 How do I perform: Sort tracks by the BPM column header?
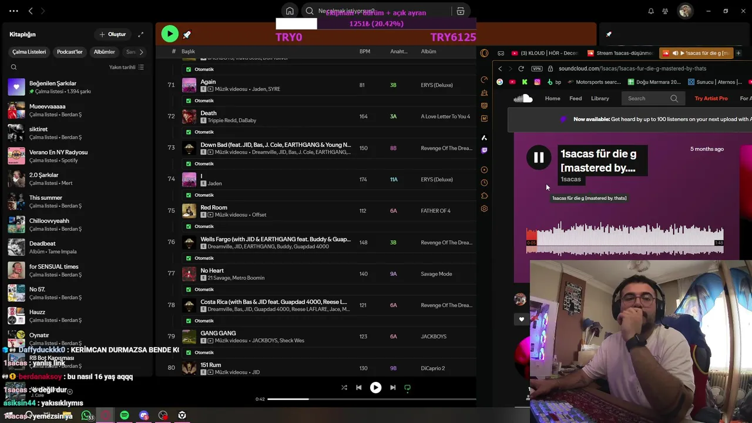click(365, 52)
